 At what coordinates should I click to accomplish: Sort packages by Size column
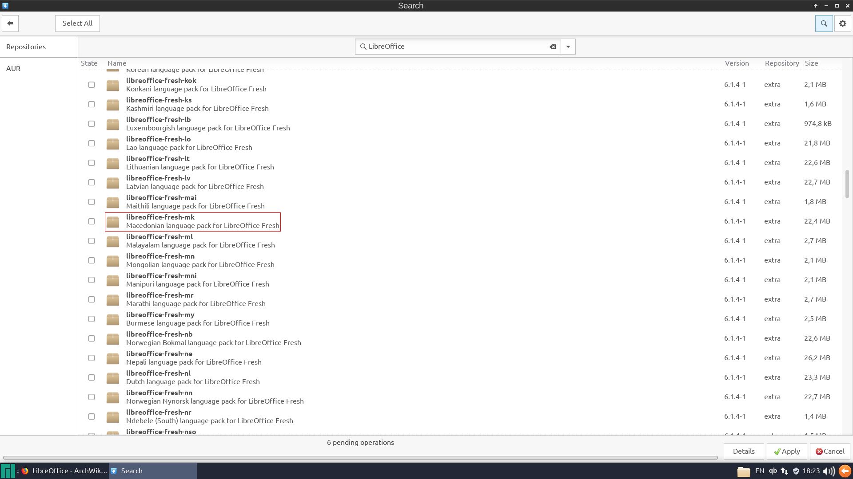point(811,63)
